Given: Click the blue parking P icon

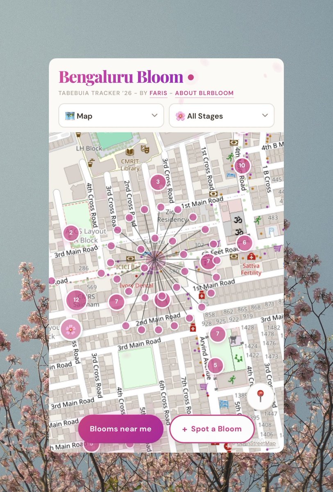Looking at the screenshot, I should coord(271,231).
